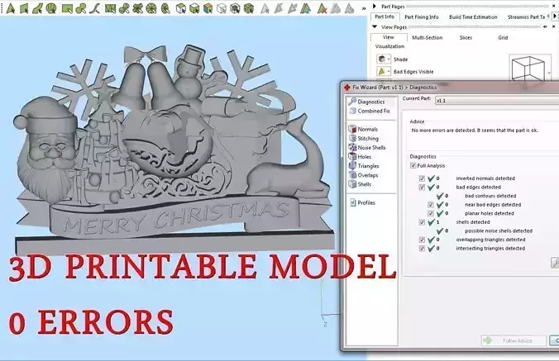Click the green and blue triangles toolbar icon
559x361 pixels.
click(x=305, y=8)
